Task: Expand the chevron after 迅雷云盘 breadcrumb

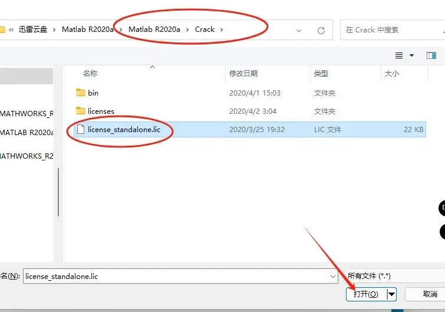Action: pyautogui.click(x=54, y=29)
